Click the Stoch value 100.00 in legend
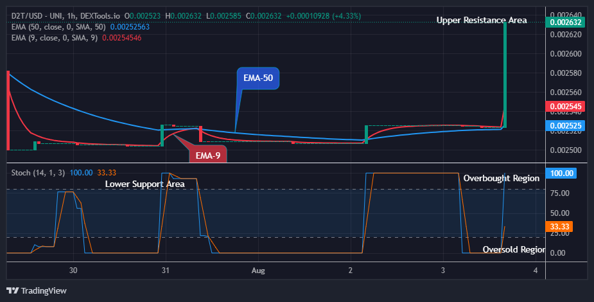The height and width of the screenshot is (302, 594). point(81,173)
